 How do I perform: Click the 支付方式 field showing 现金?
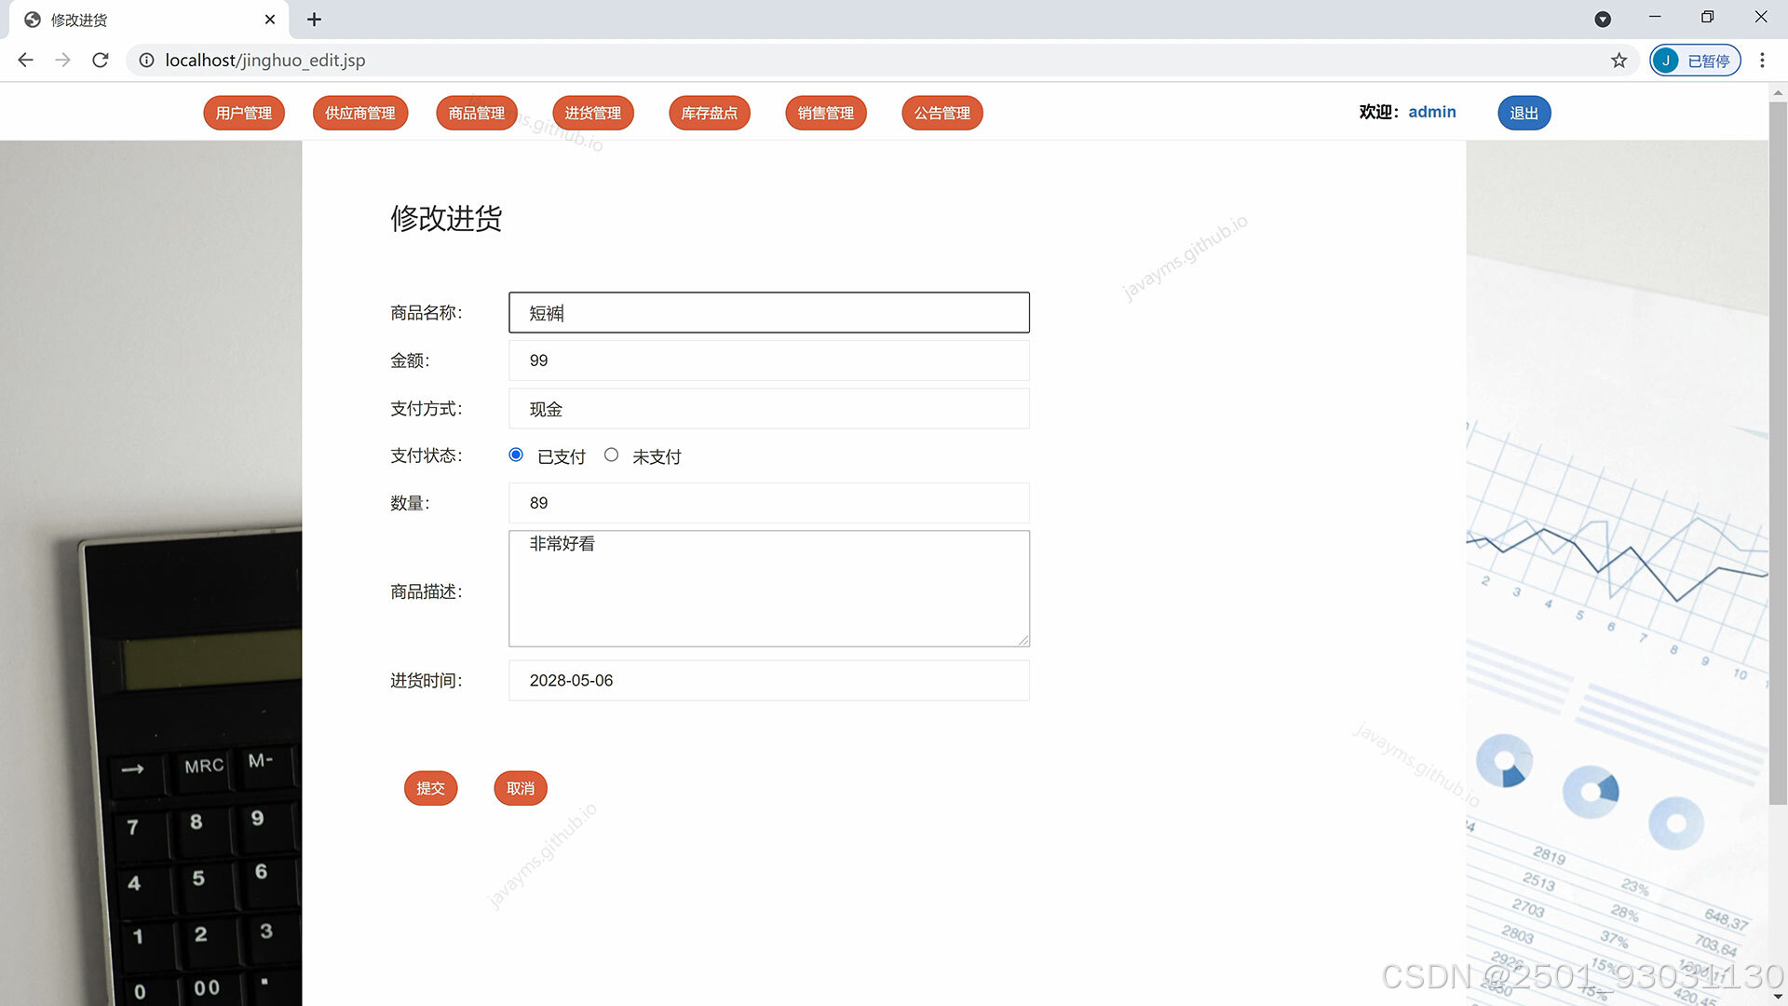coord(769,409)
